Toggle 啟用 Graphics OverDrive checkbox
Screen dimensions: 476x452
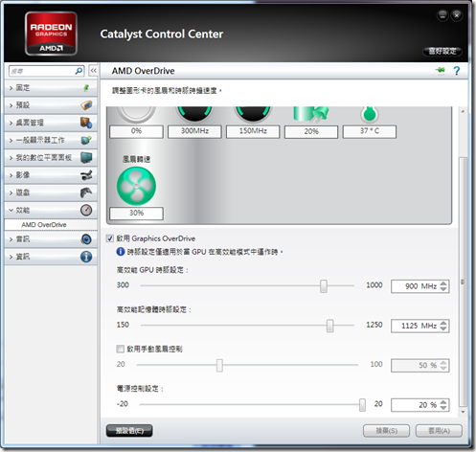click(x=110, y=238)
